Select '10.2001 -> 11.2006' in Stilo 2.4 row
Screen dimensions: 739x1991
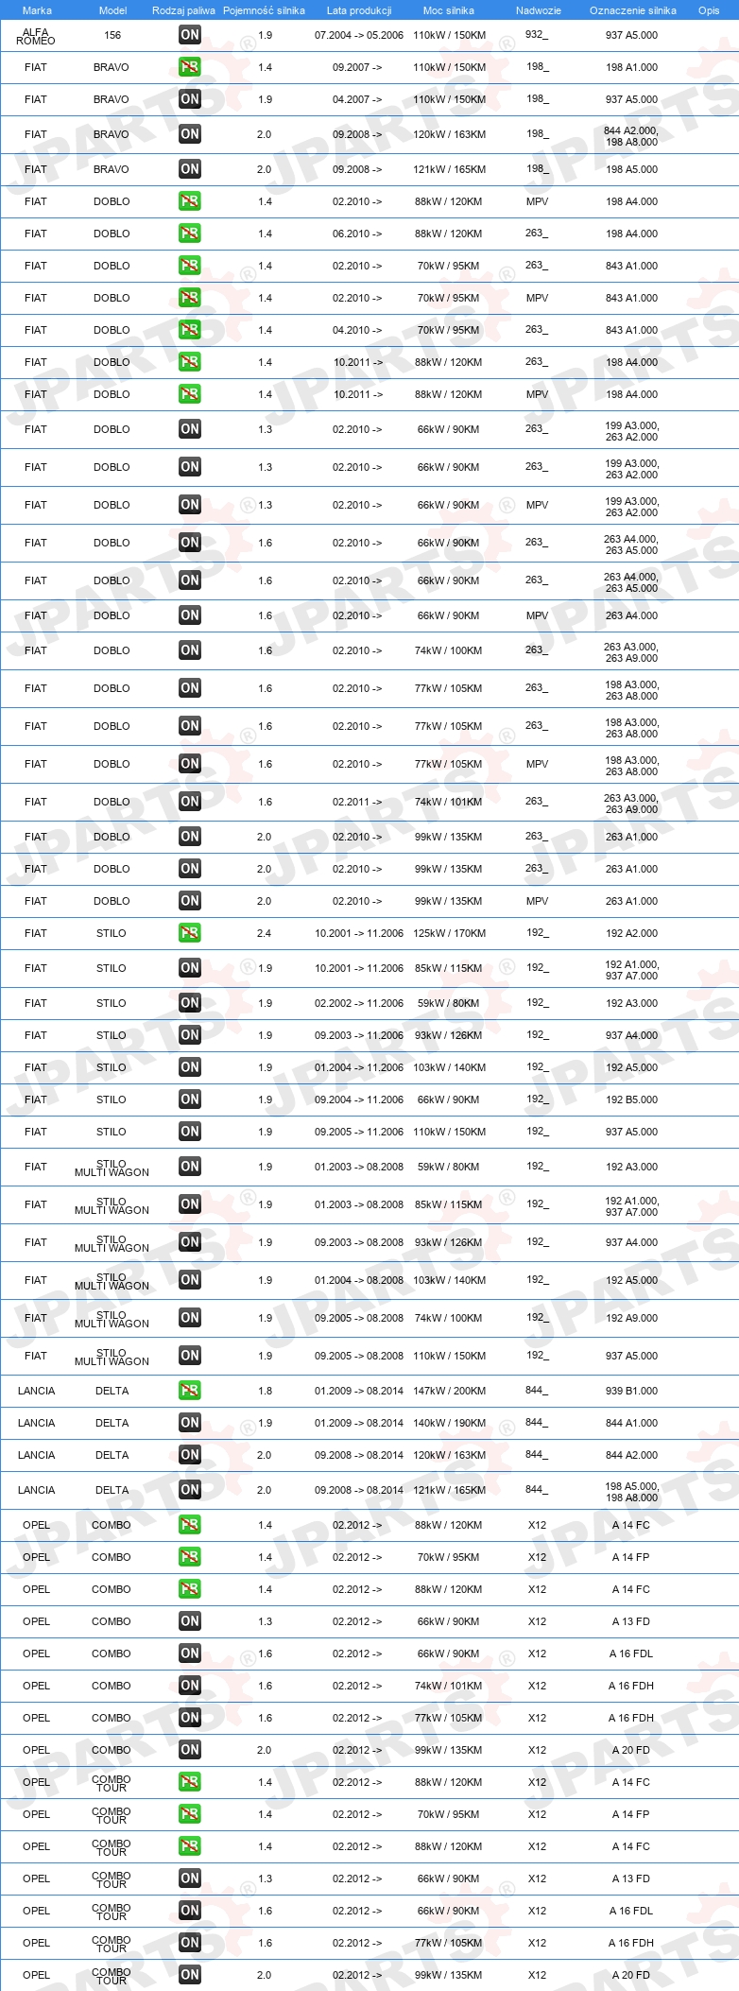pos(359,933)
